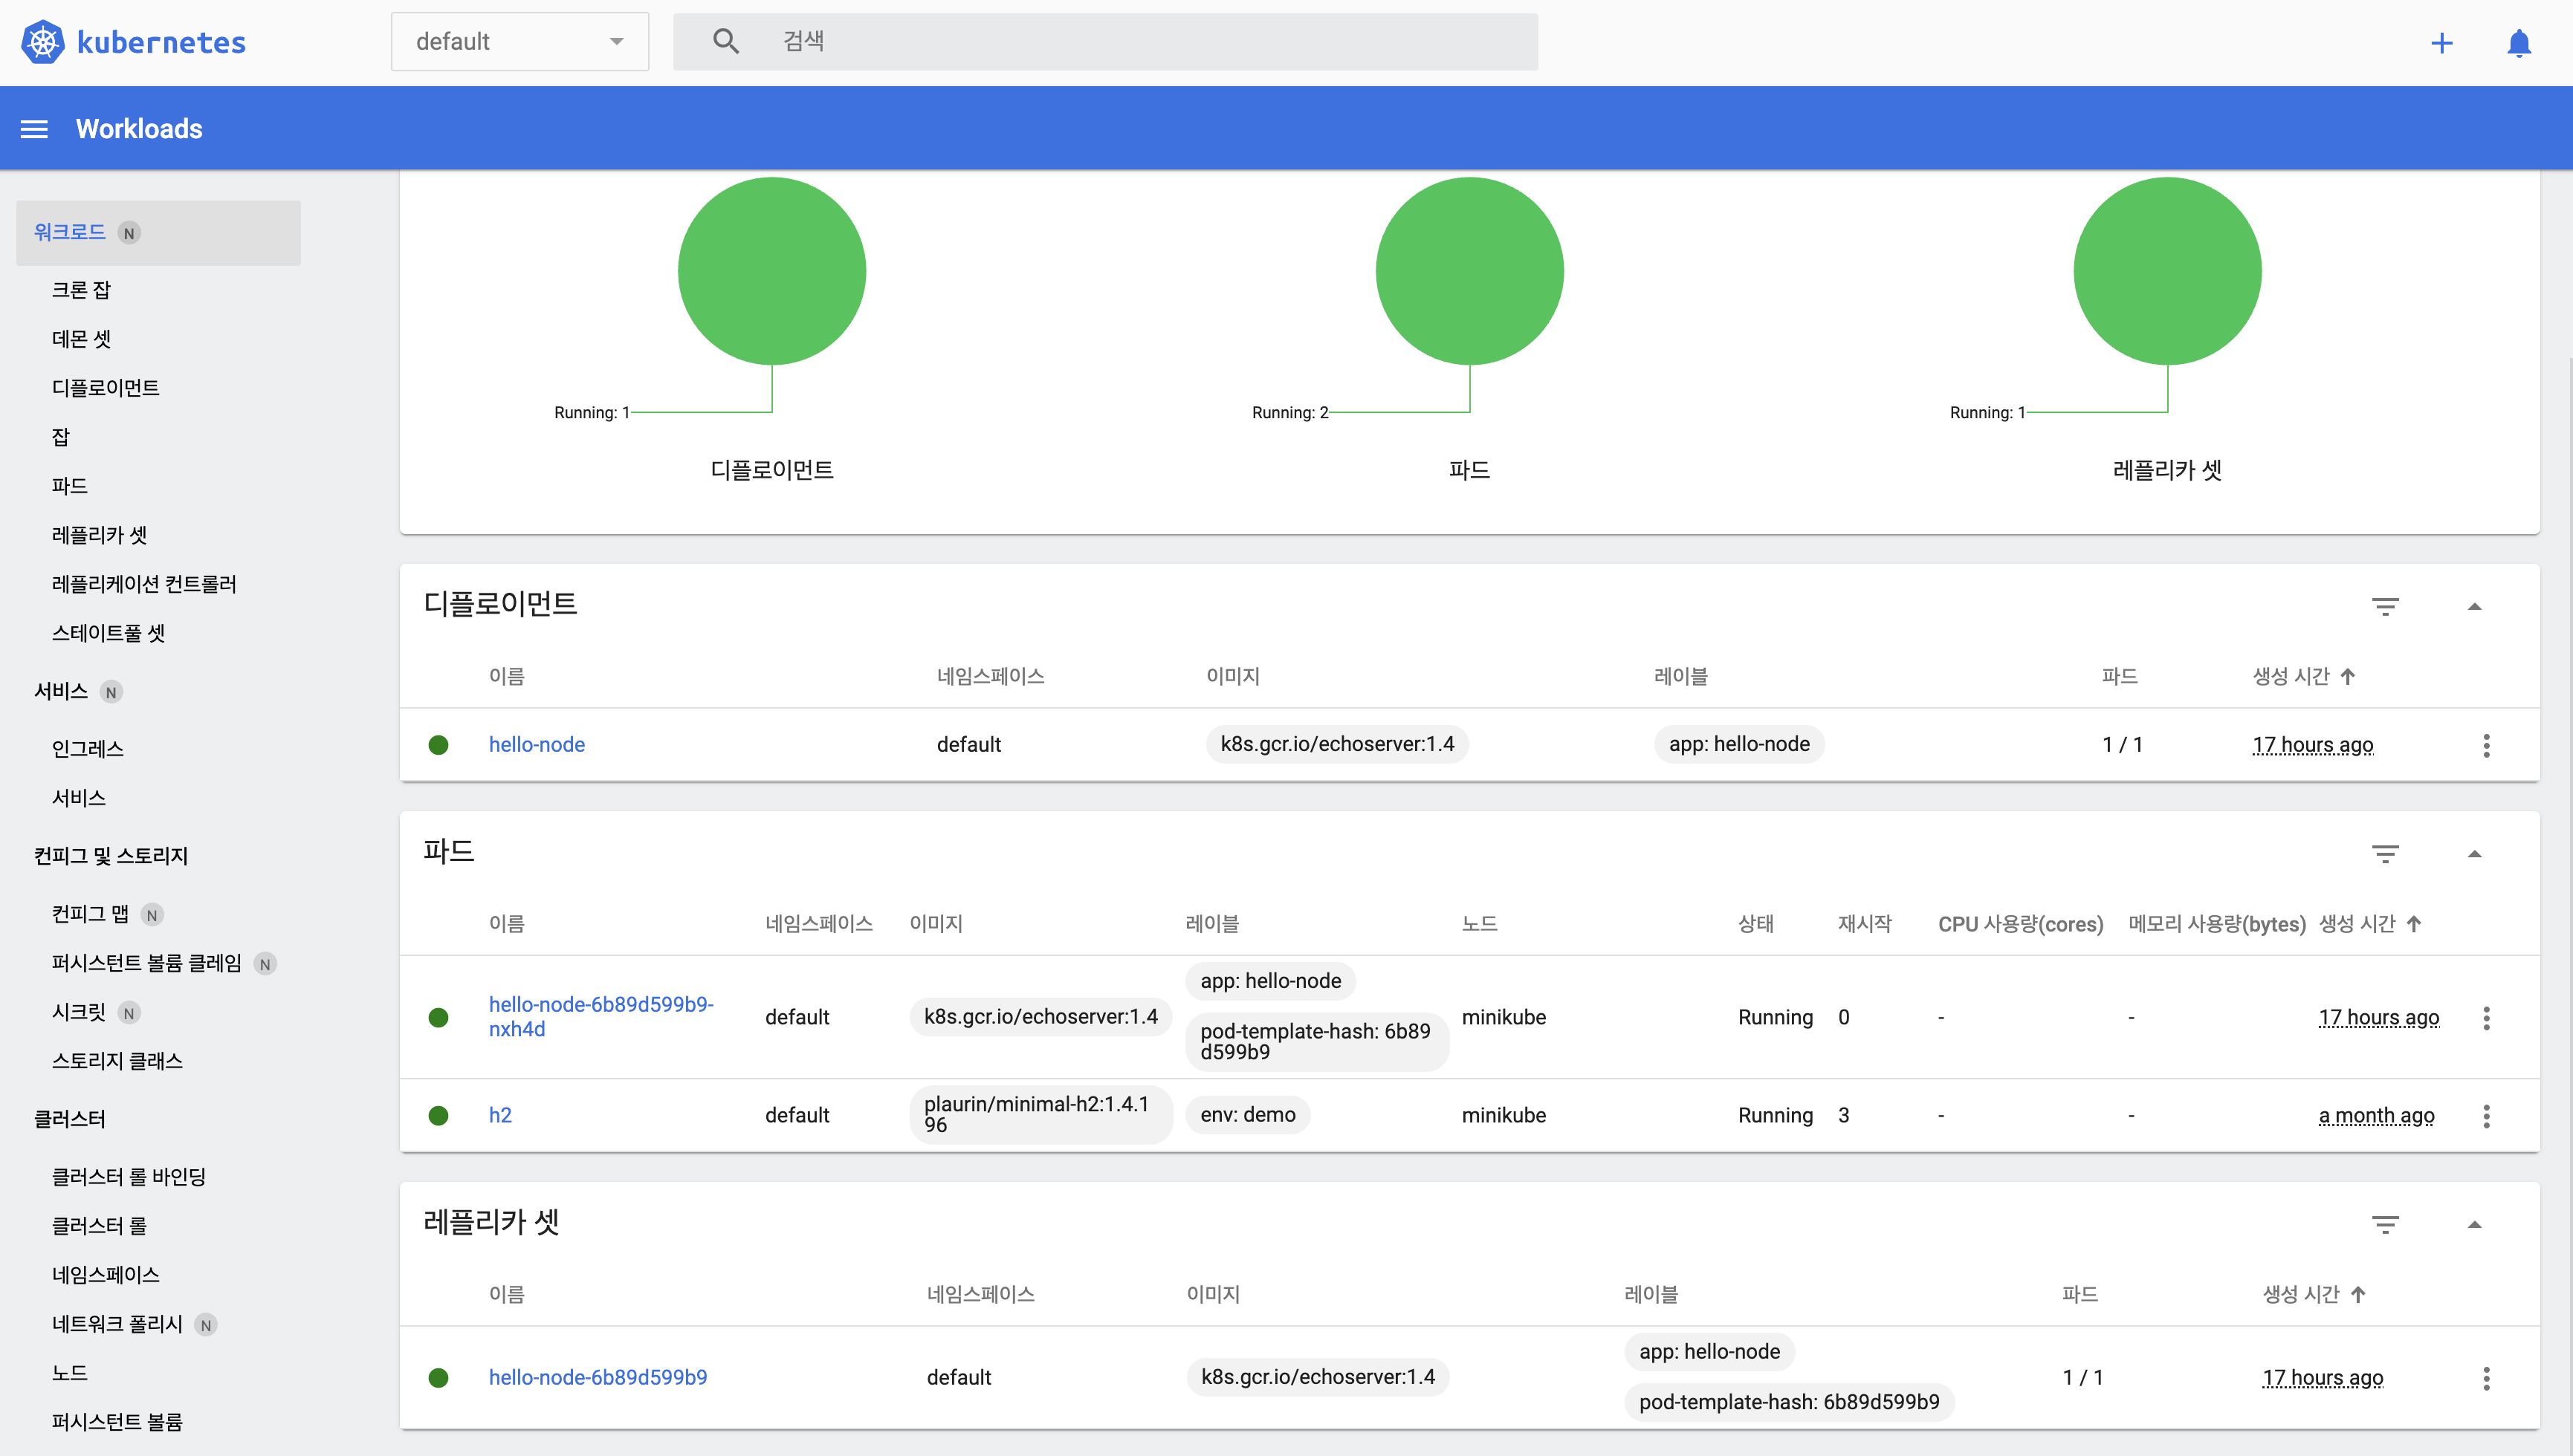Select 스테이트풀 셋 in the sidebar

pos(108,633)
